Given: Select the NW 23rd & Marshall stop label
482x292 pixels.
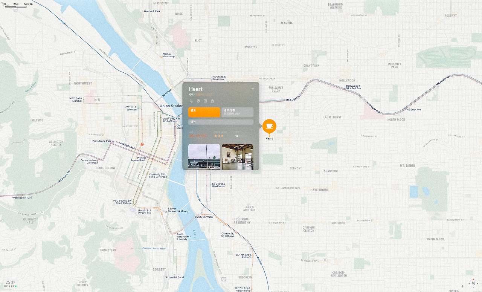Looking at the screenshot, I should point(76,99).
